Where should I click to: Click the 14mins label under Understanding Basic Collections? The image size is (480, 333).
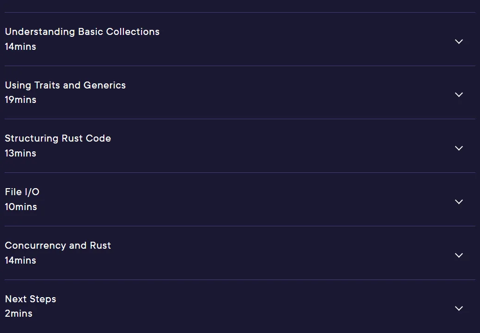click(20, 47)
